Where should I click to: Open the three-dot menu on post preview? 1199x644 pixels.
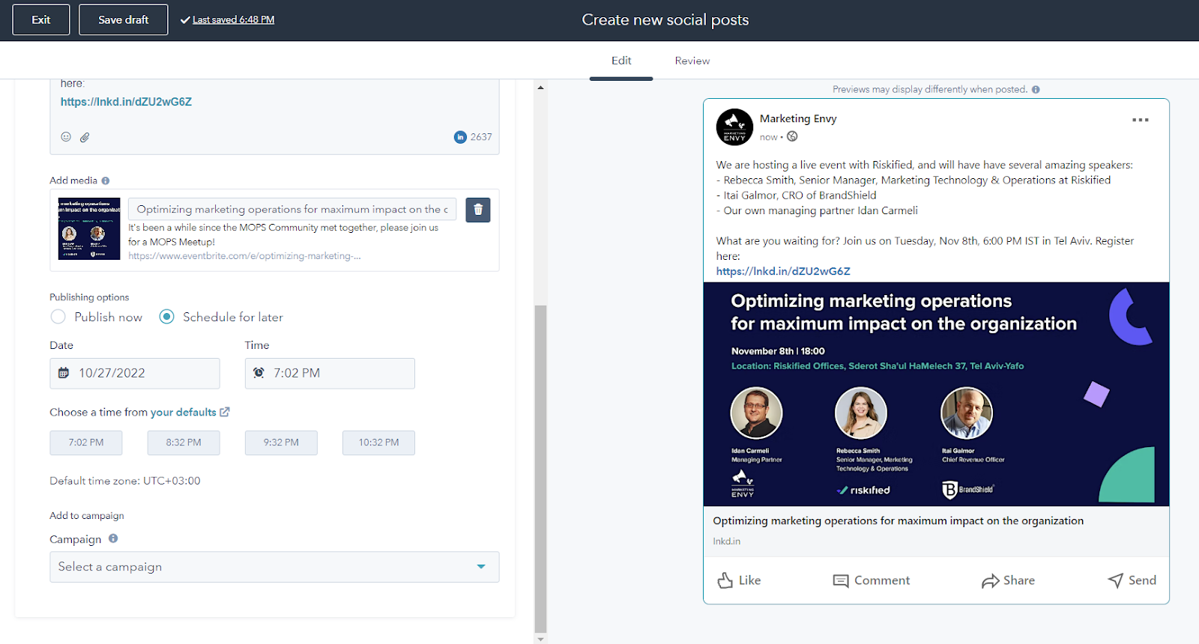[x=1141, y=120]
